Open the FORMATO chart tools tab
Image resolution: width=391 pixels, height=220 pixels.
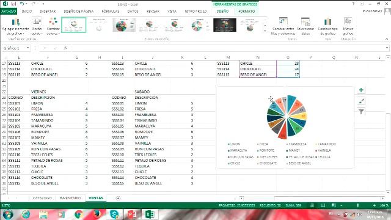(x=247, y=11)
